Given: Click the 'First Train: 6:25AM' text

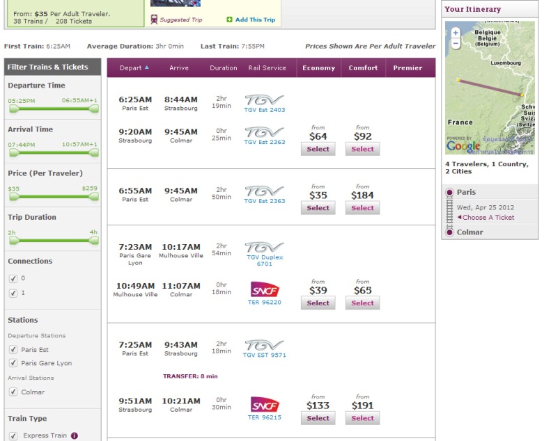Looking at the screenshot, I should coord(37,46).
